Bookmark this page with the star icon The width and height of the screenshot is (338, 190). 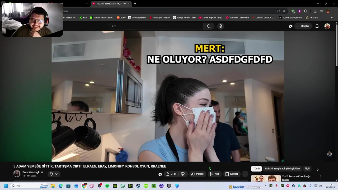[x=284, y=11]
